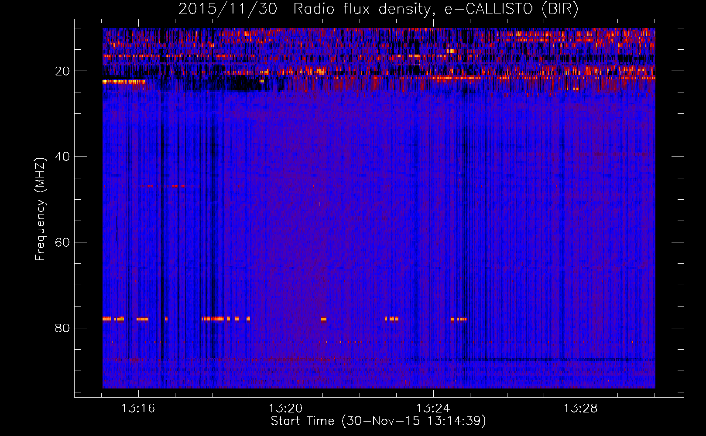Click the plot title "Radio flux density, e-CALLISTO (BIR)"
Image resolution: width=706 pixels, height=436 pixels.
coord(435,9)
